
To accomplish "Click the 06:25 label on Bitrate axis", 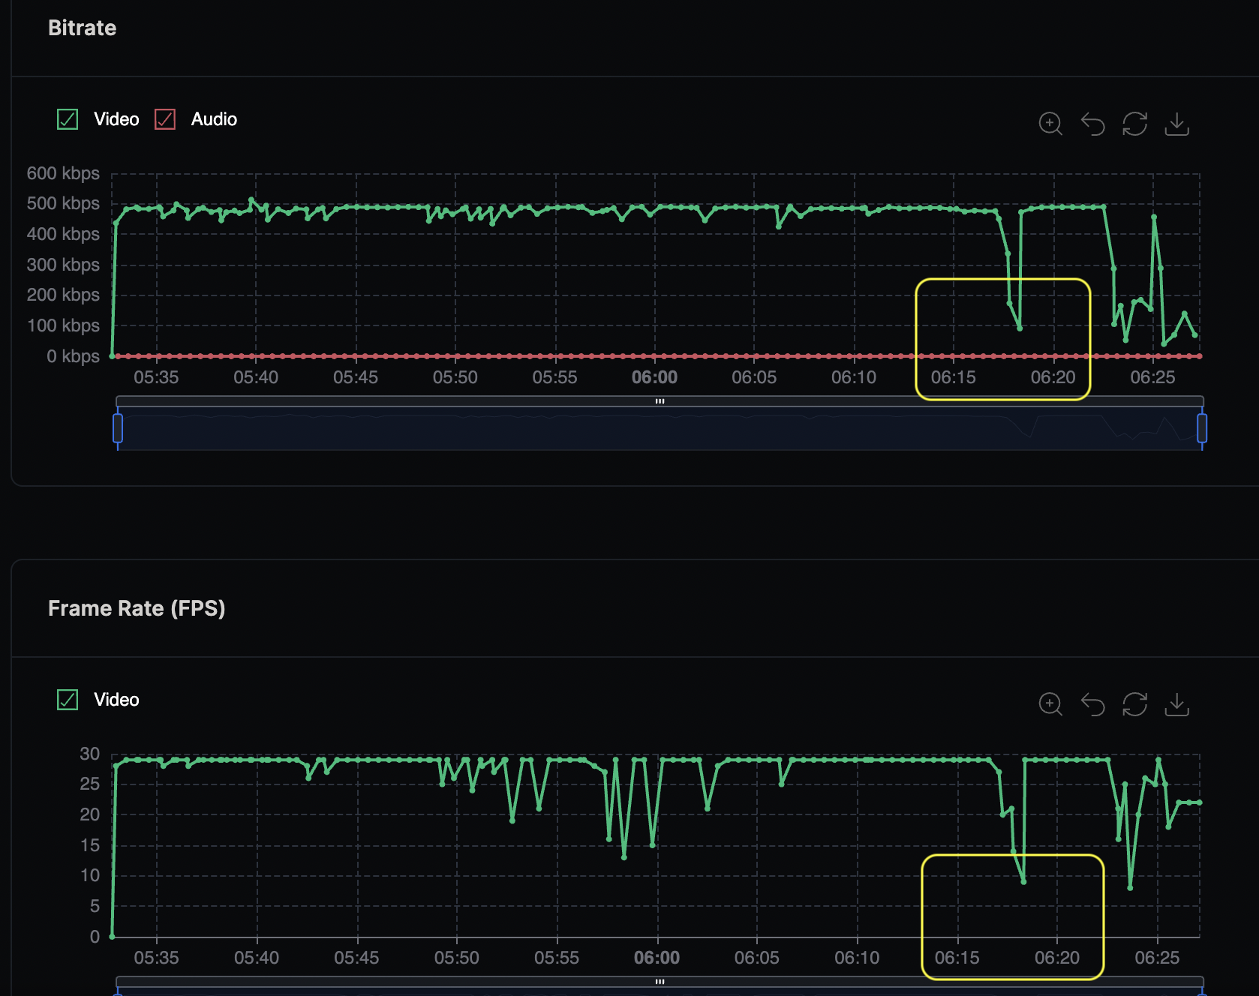I will click(1152, 377).
